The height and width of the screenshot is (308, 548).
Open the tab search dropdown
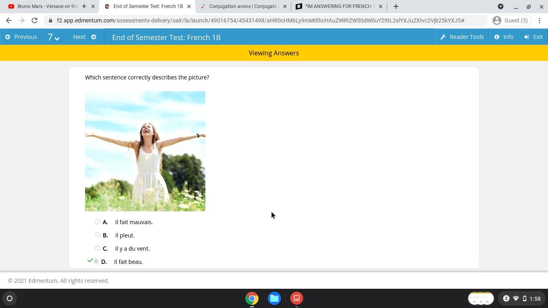[x=501, y=6]
